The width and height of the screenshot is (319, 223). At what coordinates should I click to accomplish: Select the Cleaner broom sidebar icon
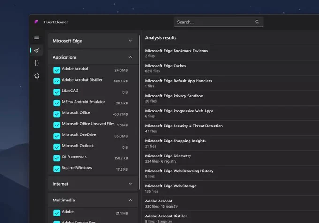click(x=37, y=50)
